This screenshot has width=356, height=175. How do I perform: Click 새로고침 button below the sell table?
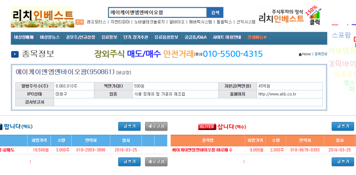[156, 162]
